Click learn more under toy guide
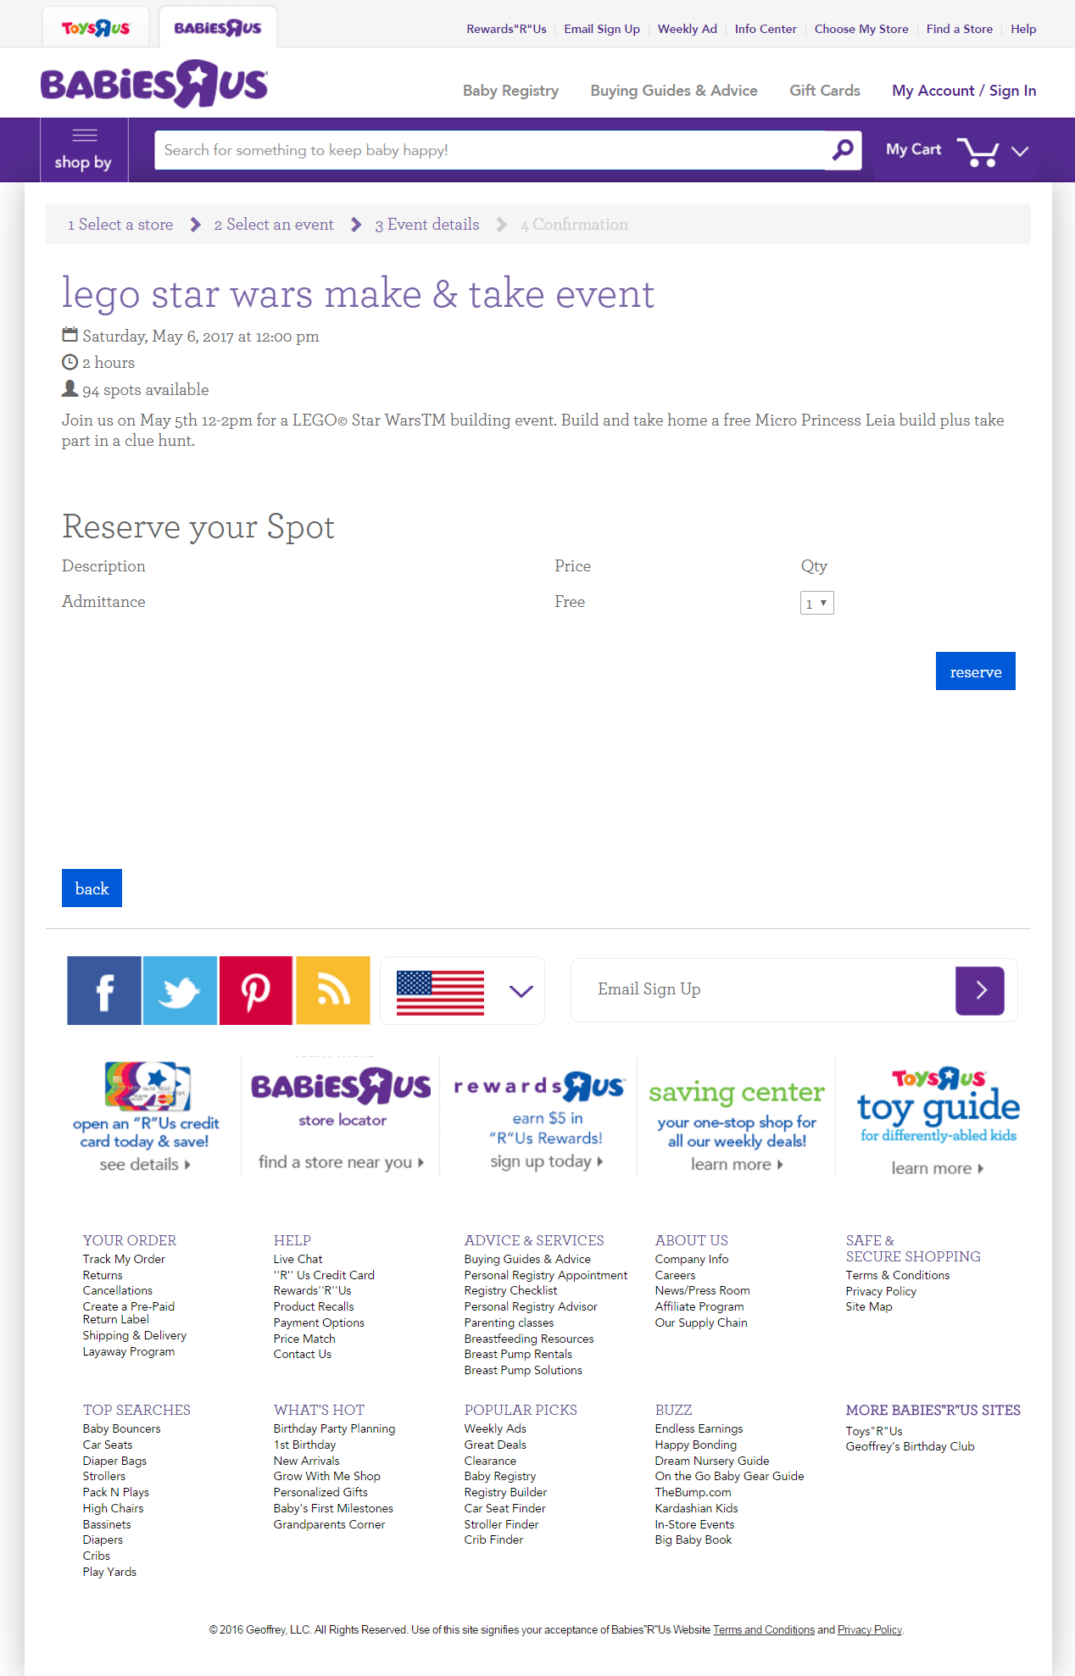The height and width of the screenshot is (1676, 1075). pyautogui.click(x=938, y=1168)
